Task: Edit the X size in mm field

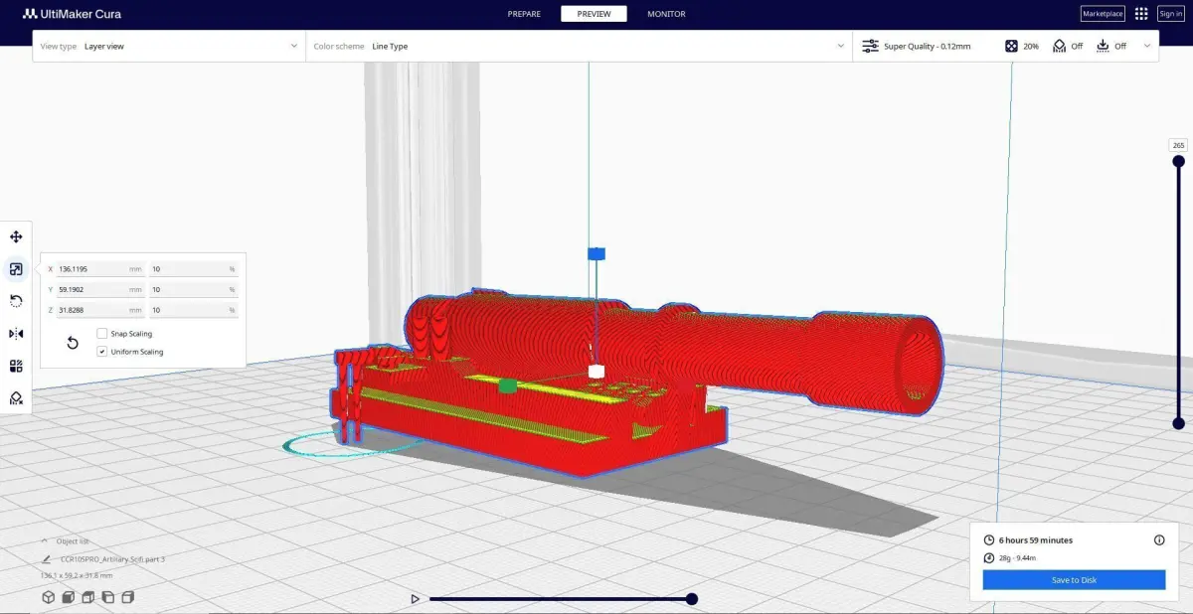Action: coord(100,269)
